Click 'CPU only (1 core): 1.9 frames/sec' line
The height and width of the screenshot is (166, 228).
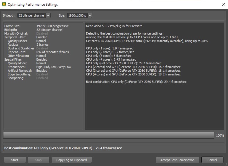coord(109,48)
